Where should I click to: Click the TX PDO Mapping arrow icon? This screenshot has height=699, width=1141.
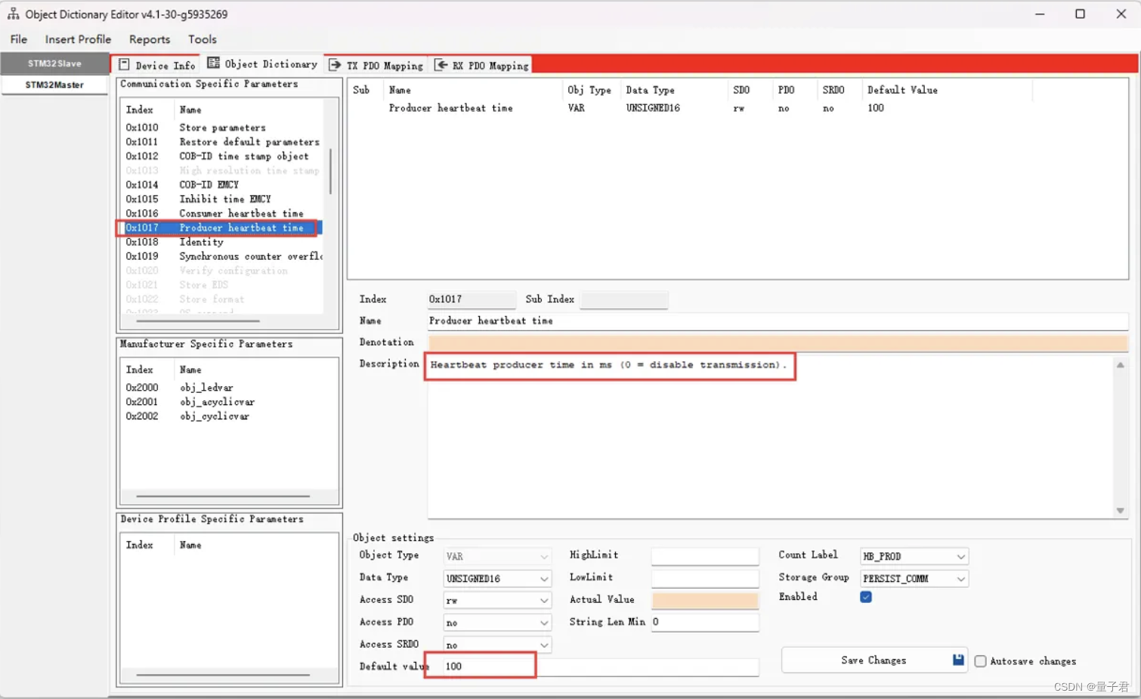335,66
